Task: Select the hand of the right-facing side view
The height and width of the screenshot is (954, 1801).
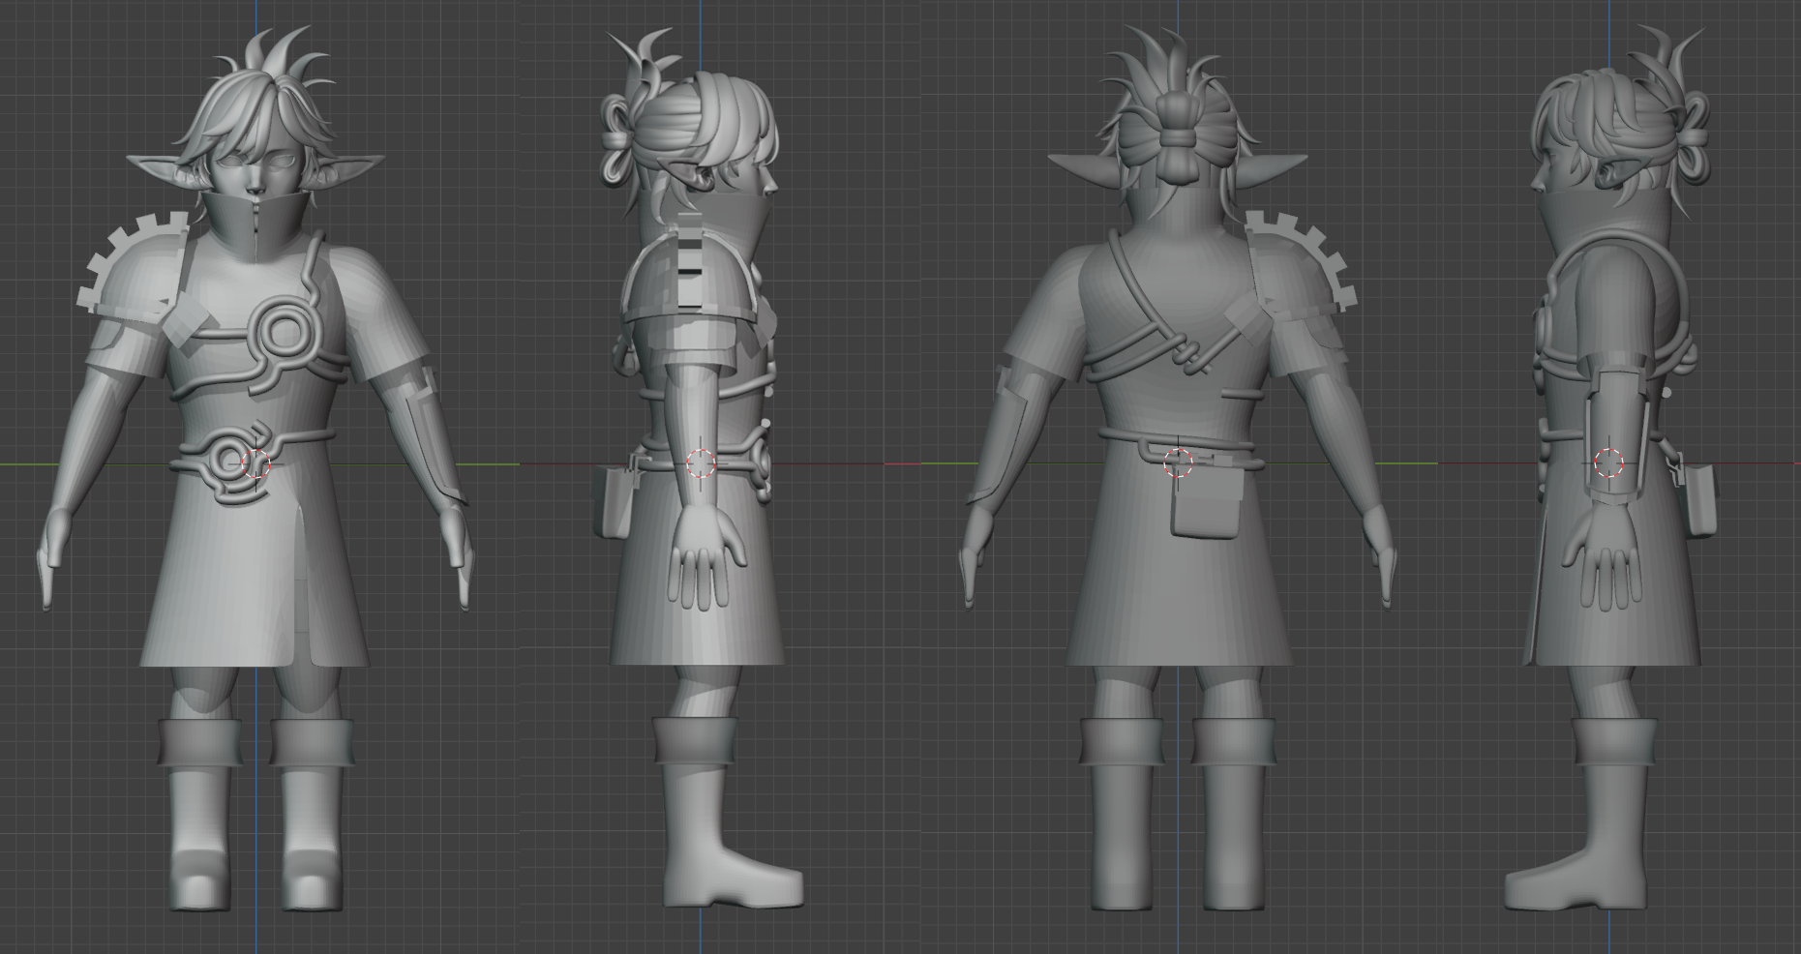Action: coord(706,558)
